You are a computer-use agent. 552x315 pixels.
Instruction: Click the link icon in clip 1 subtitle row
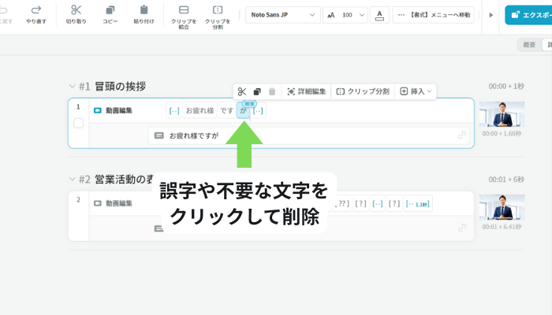[x=462, y=135]
